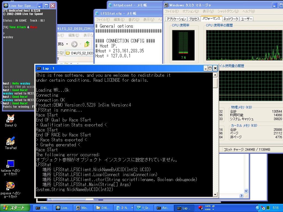This screenshot has height=212, width=283.
Task: Click the CPU usage history graph
Action: 244,45
